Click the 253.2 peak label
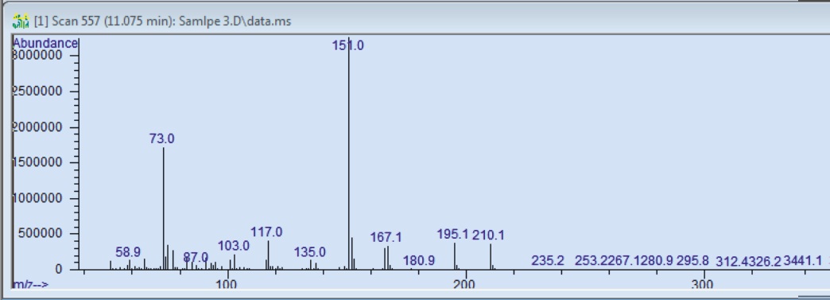Image resolution: width=830 pixels, height=300 pixels. (x=591, y=261)
